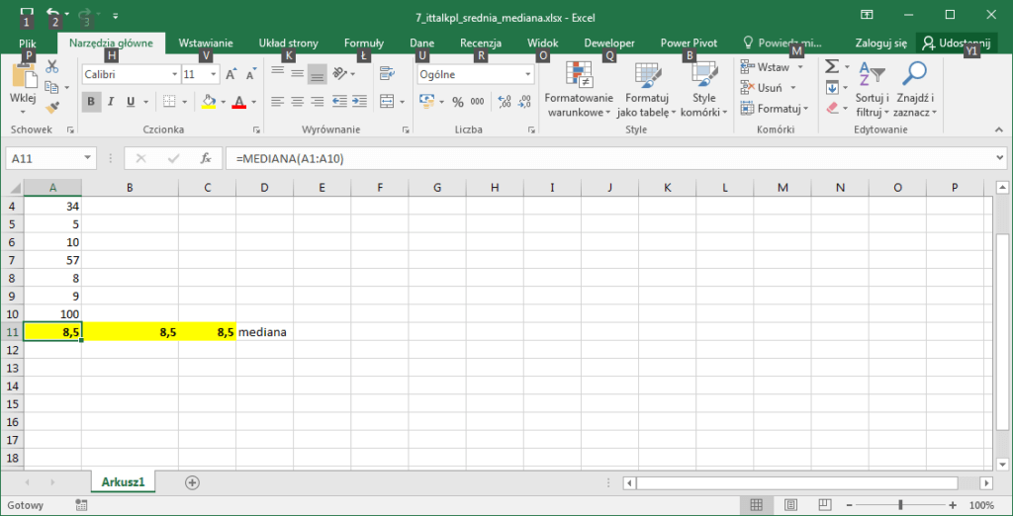The image size is (1013, 516).
Task: Apply percent style icon
Action: pos(458,102)
